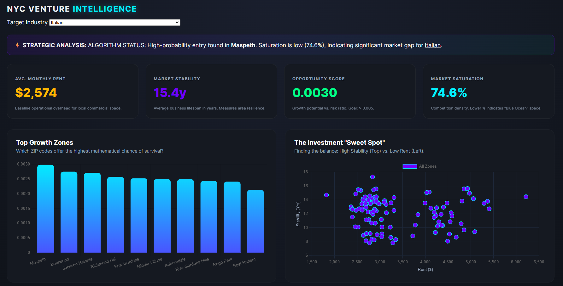563x286 pixels.
Task: Click the lightning bolt alert icon
Action: point(17,45)
